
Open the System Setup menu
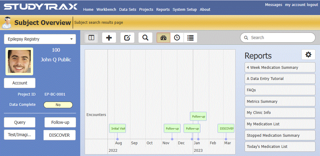point(185,10)
